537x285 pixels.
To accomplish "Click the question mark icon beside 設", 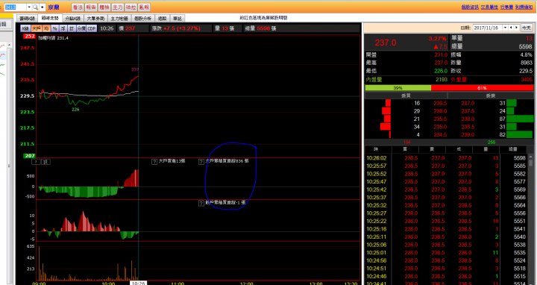I will click(x=36, y=162).
